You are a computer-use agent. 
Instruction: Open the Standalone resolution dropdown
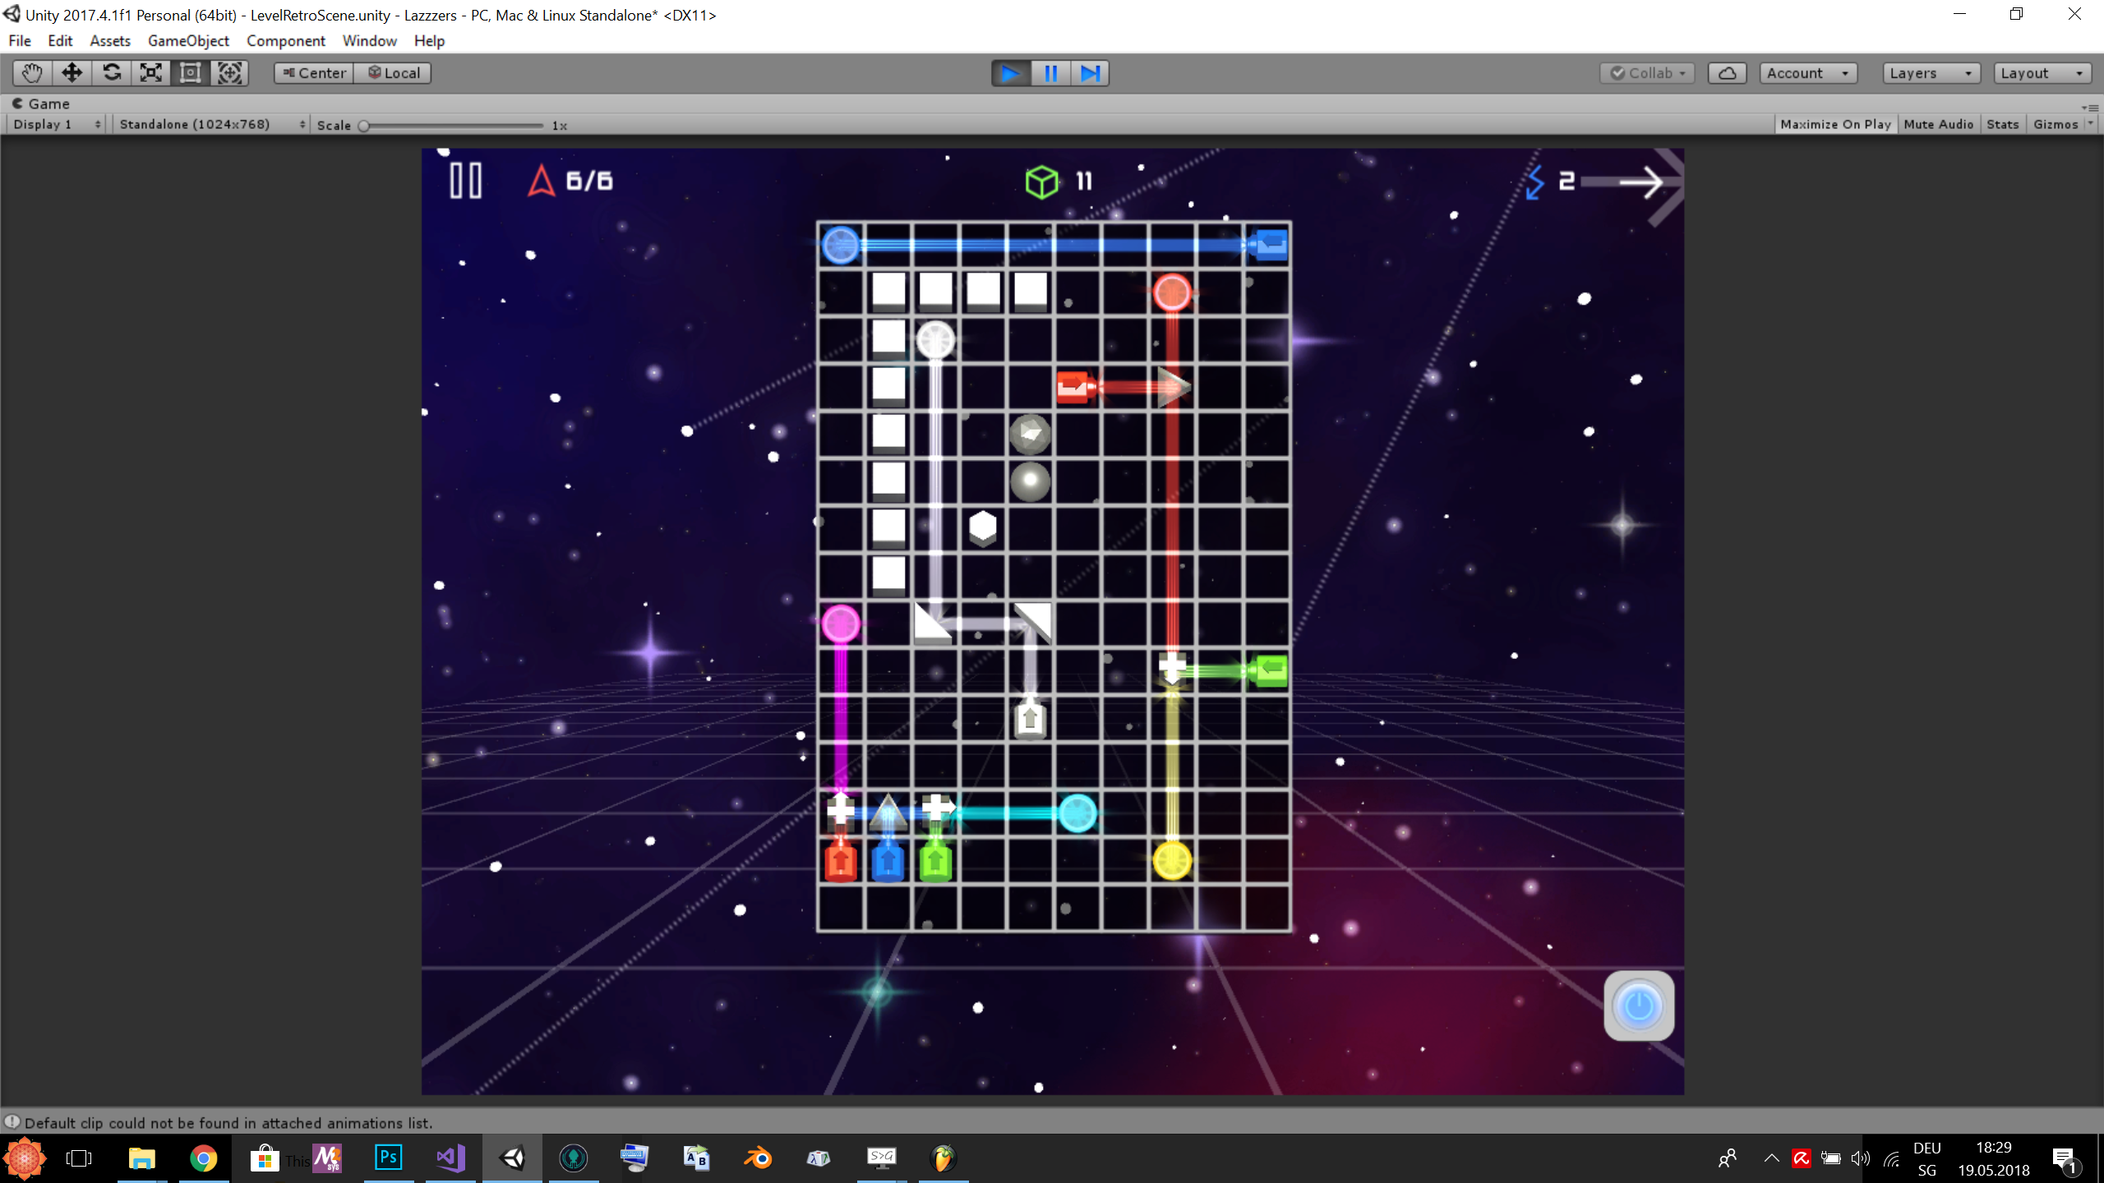[x=211, y=124]
